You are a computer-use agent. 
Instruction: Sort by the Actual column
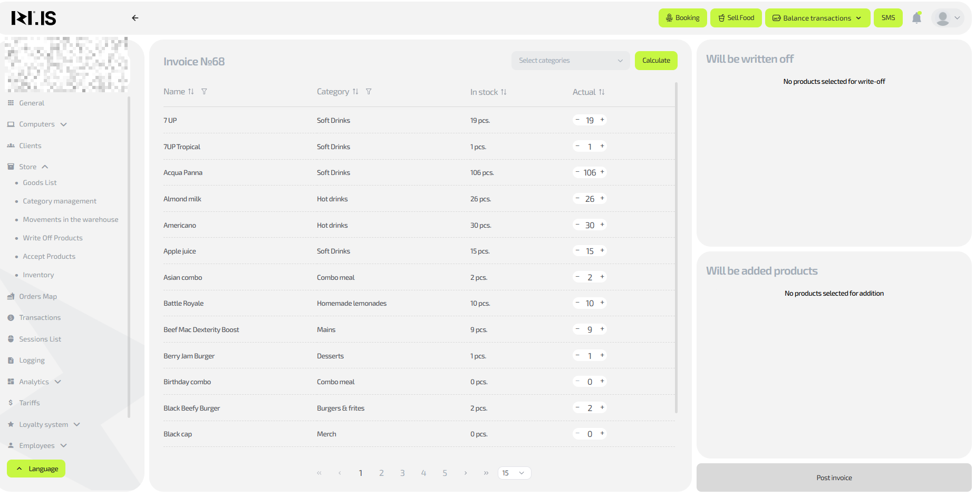pyautogui.click(x=602, y=92)
